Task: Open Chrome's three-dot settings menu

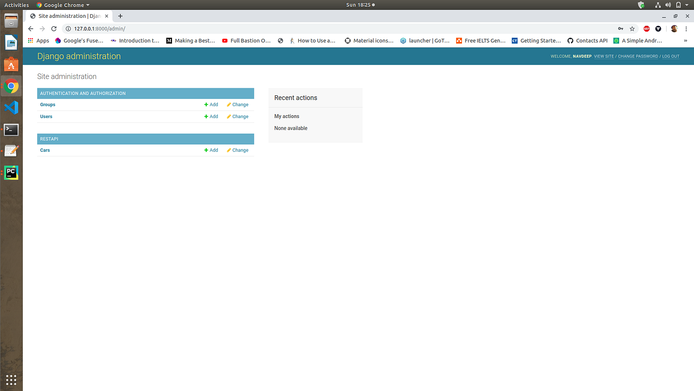Action: click(x=686, y=28)
